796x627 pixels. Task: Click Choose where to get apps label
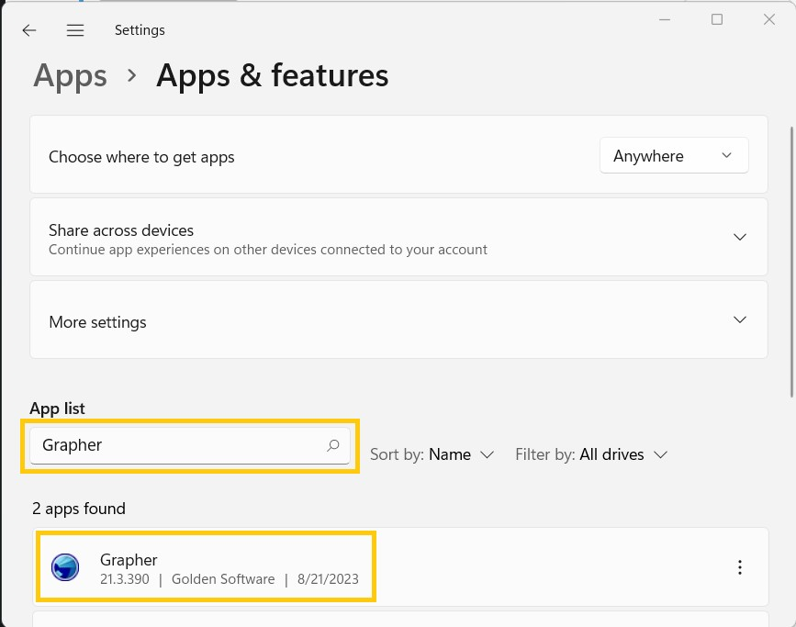point(141,157)
